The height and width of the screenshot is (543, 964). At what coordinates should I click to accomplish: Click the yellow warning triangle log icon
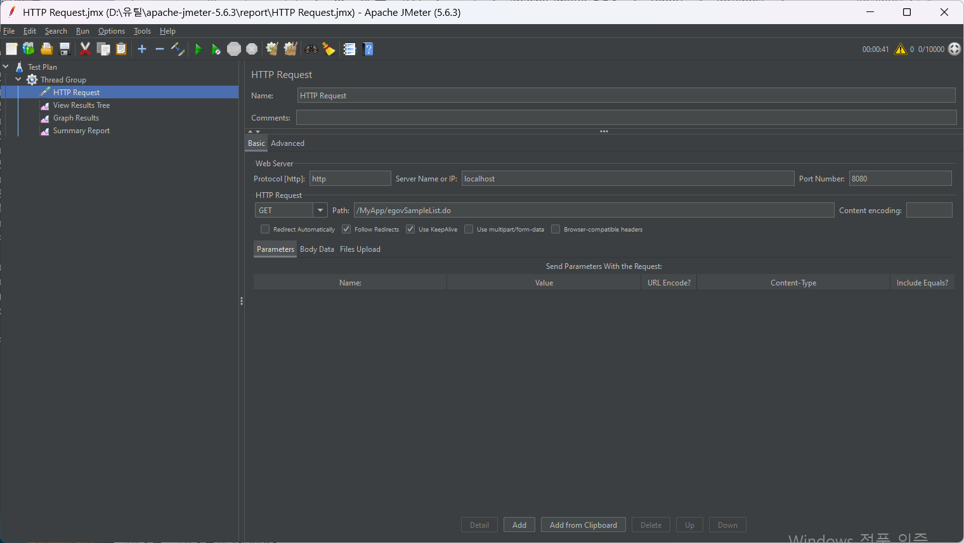coord(901,49)
